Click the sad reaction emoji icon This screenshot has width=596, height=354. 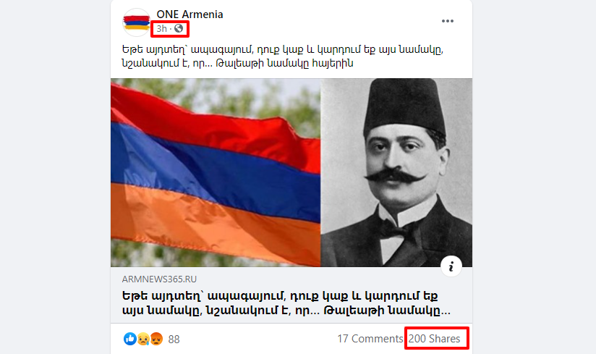(143, 338)
